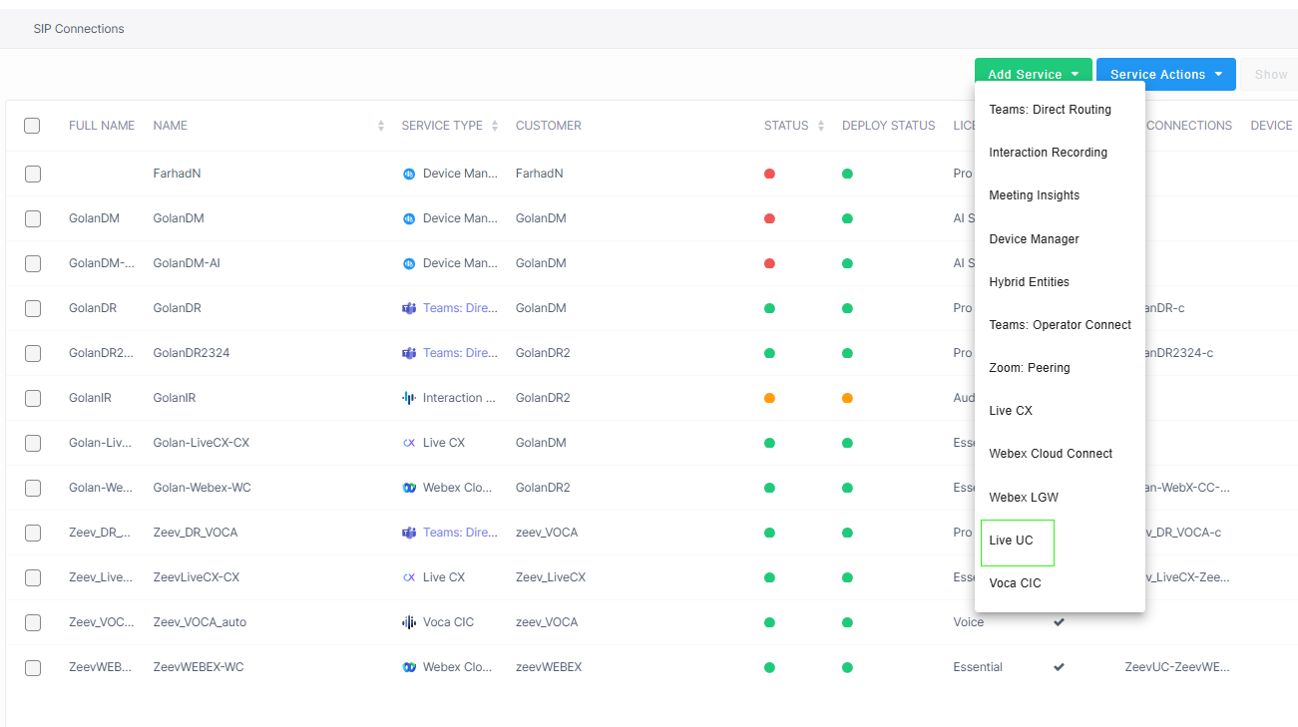Click the customer cell 'FarhadN'
Screen dimensions: 1298x727
click(x=540, y=174)
